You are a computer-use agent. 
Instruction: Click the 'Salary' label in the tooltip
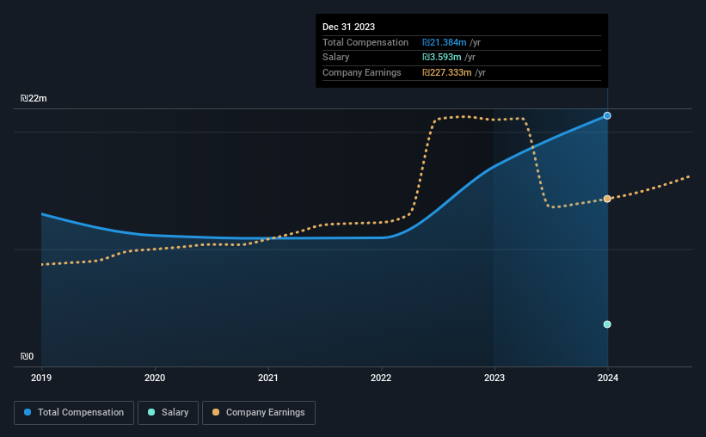click(x=336, y=58)
